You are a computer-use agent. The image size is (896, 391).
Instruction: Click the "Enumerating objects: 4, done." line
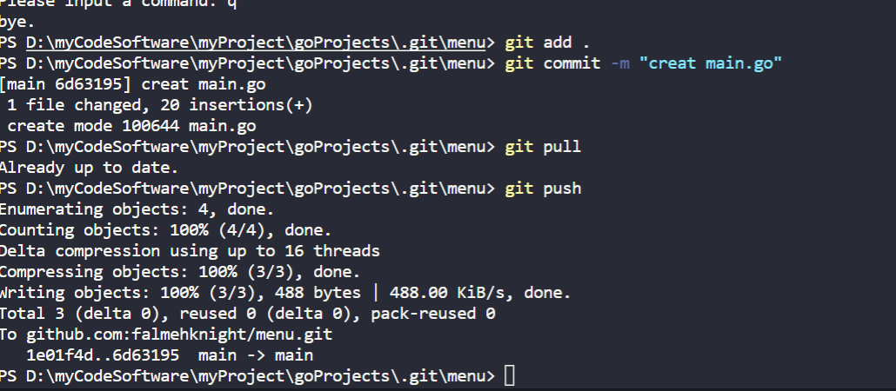(137, 209)
